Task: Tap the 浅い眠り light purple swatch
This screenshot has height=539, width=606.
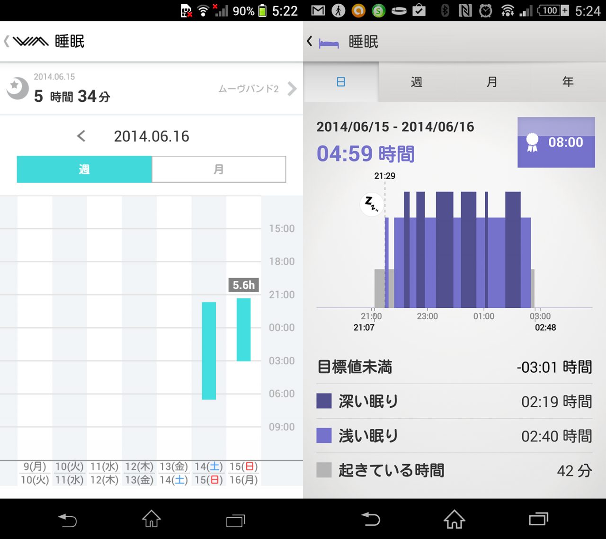Action: pyautogui.click(x=324, y=435)
